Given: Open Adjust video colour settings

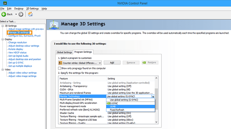Looking at the screenshot, I should pyautogui.click(x=22, y=73).
